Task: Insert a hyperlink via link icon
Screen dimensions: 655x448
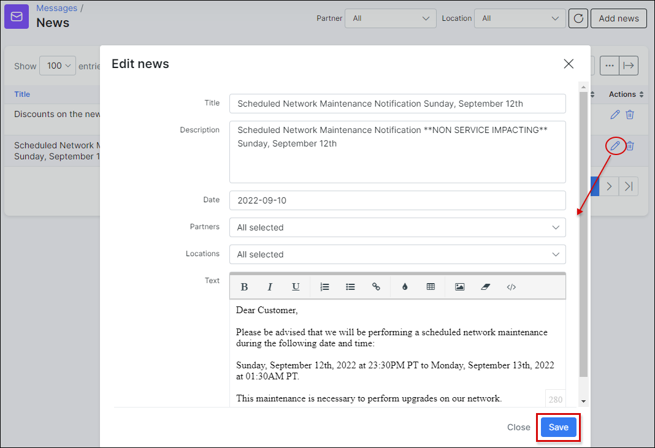Action: tap(376, 287)
